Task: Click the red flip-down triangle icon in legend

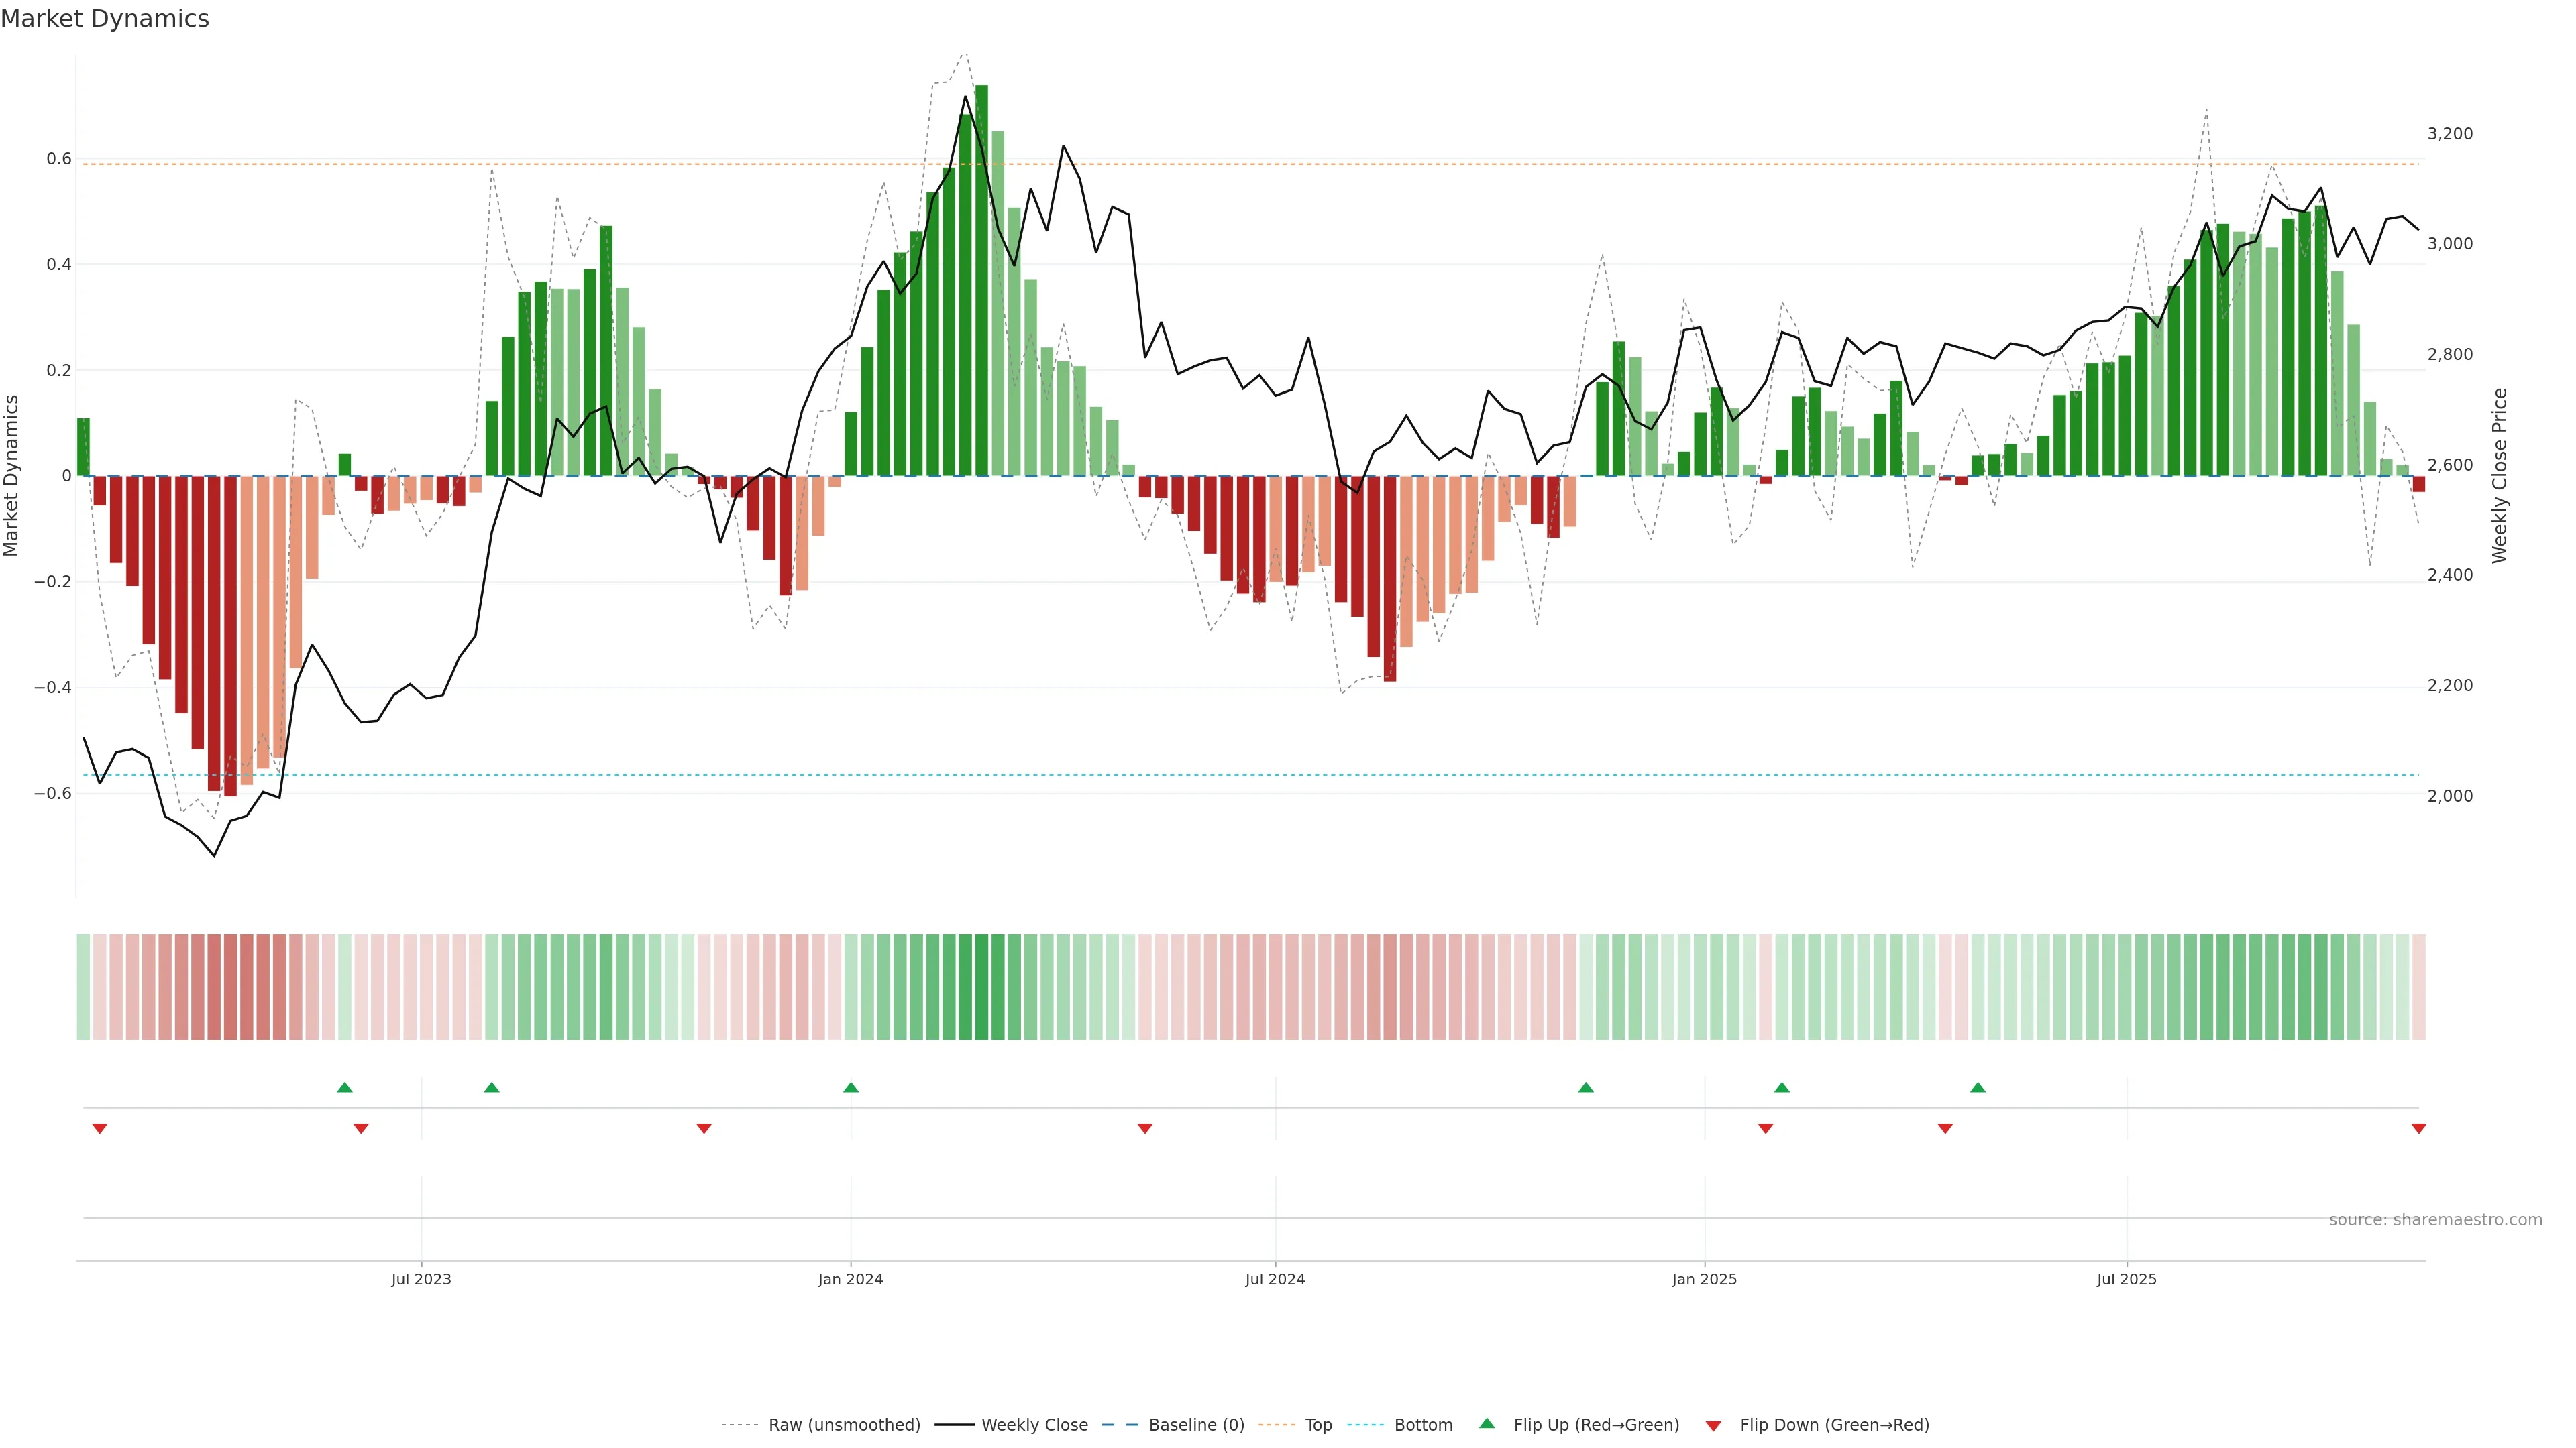Action: [x=1713, y=1426]
